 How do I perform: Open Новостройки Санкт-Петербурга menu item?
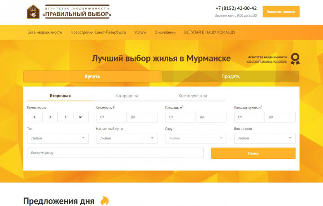click(x=98, y=32)
